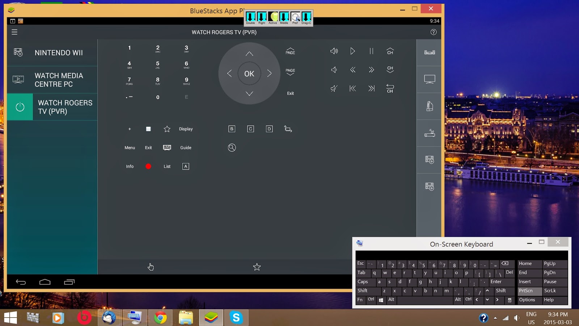The width and height of the screenshot is (579, 326).
Task: Lower the volume with the Volume Down icon
Action: coord(334,70)
